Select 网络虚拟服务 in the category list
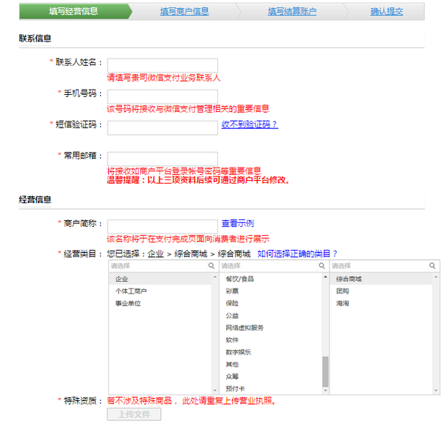This screenshot has height=424, width=445. point(244,328)
